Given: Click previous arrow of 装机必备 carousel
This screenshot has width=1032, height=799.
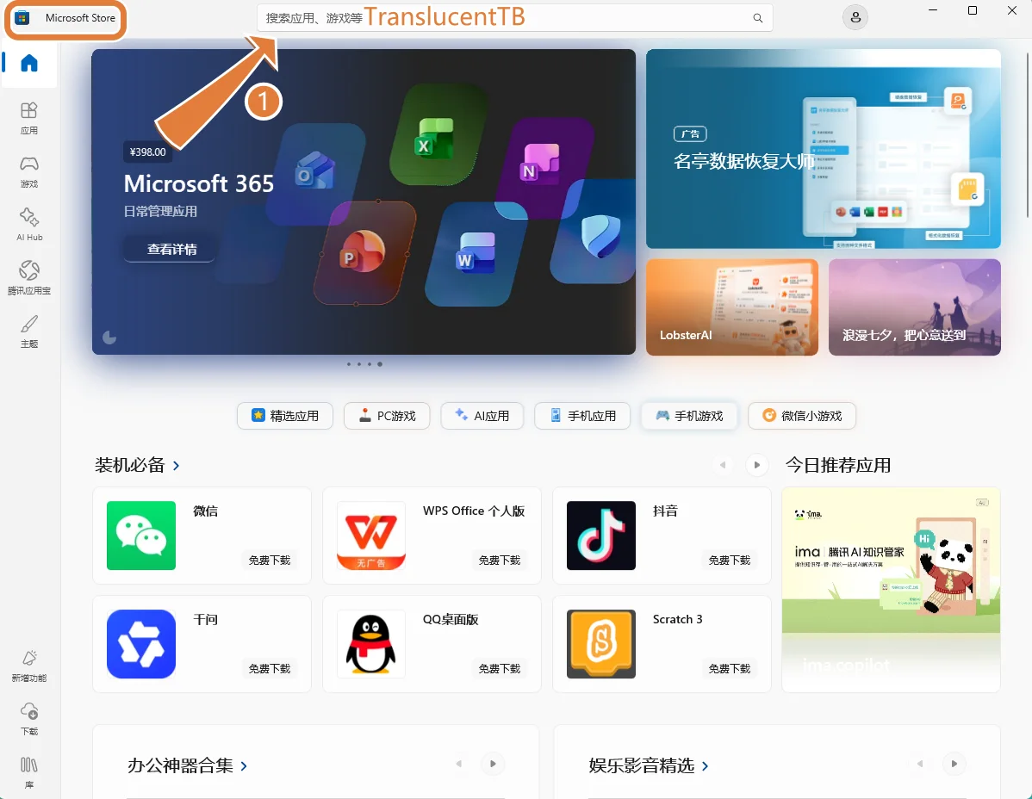Looking at the screenshot, I should pos(723,465).
